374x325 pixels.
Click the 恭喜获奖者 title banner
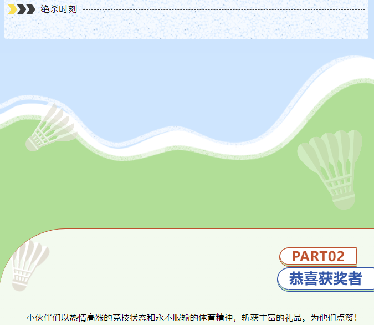[x=326, y=279]
